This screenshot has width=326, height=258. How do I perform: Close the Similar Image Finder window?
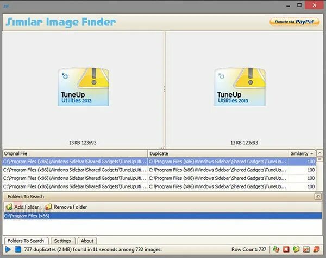point(314,5)
